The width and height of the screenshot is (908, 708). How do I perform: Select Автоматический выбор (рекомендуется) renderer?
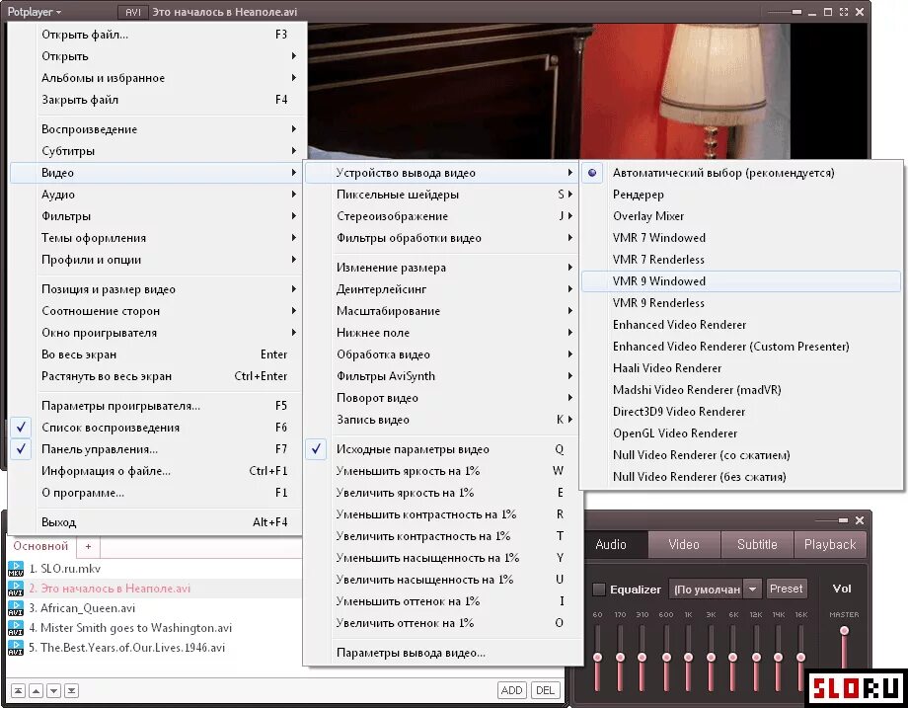point(741,173)
